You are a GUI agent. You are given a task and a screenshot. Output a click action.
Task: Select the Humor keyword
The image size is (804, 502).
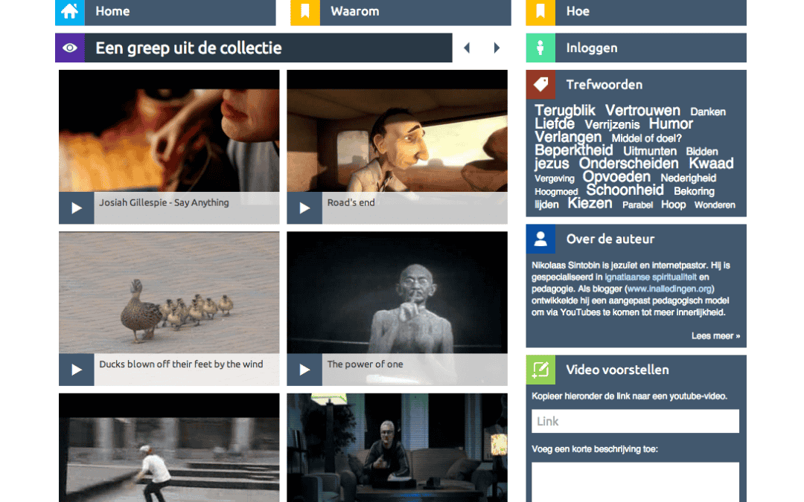click(x=671, y=124)
